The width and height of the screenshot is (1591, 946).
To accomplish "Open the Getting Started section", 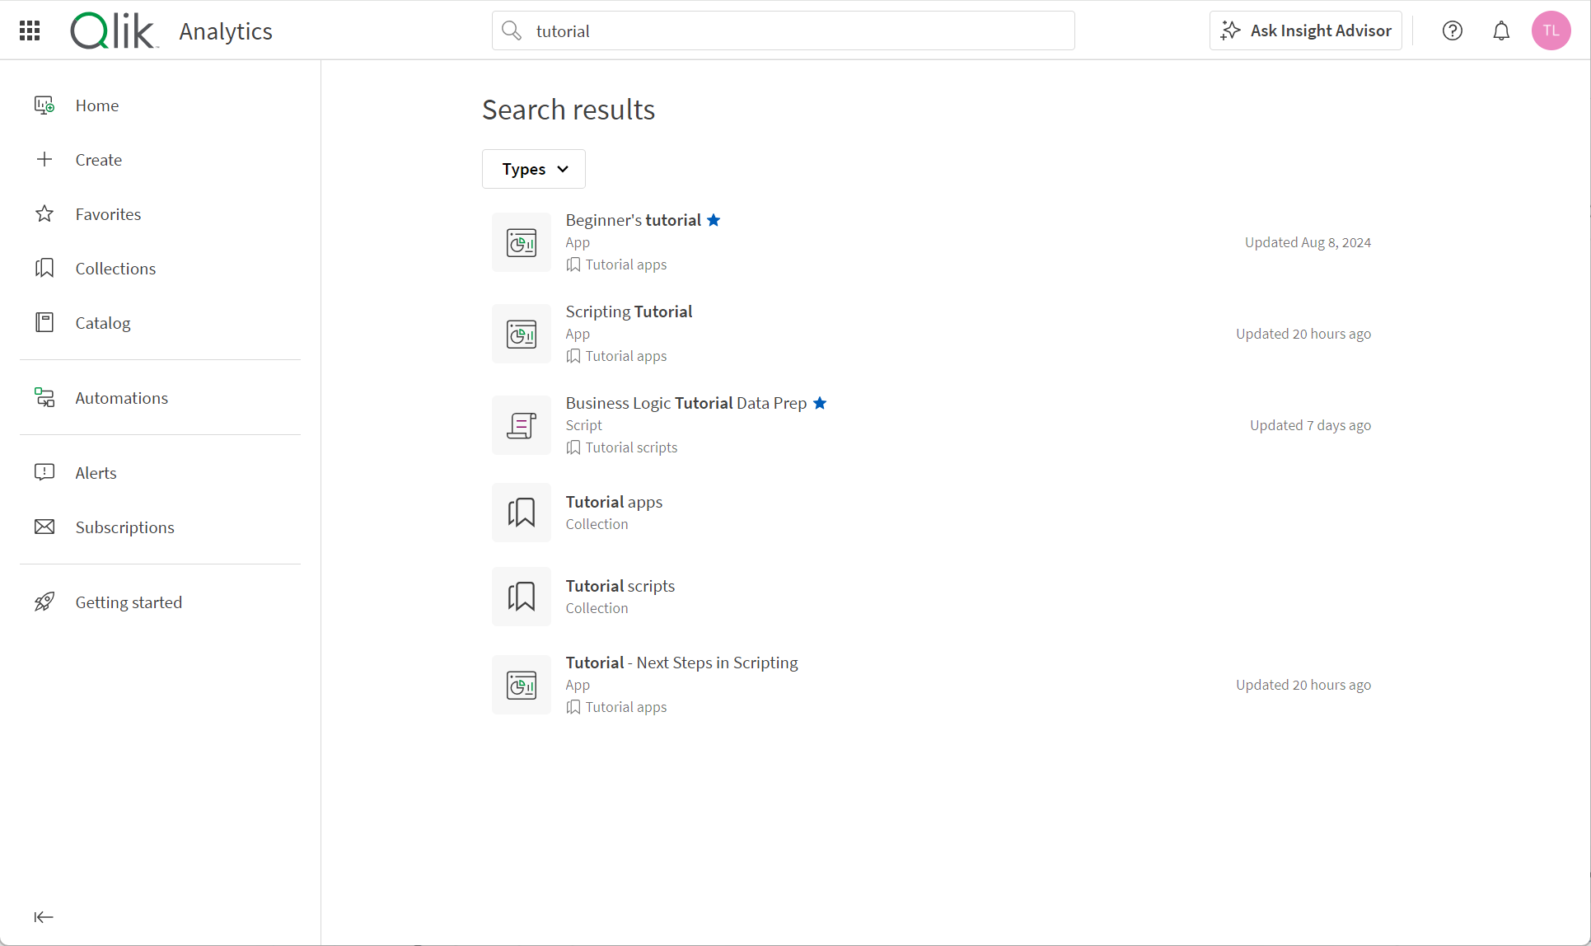I will point(129,602).
